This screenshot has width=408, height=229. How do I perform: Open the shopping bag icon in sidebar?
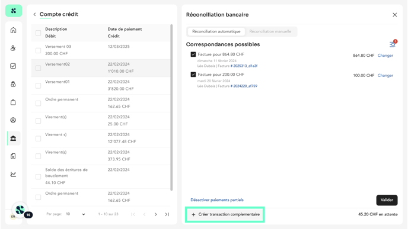[13, 102]
